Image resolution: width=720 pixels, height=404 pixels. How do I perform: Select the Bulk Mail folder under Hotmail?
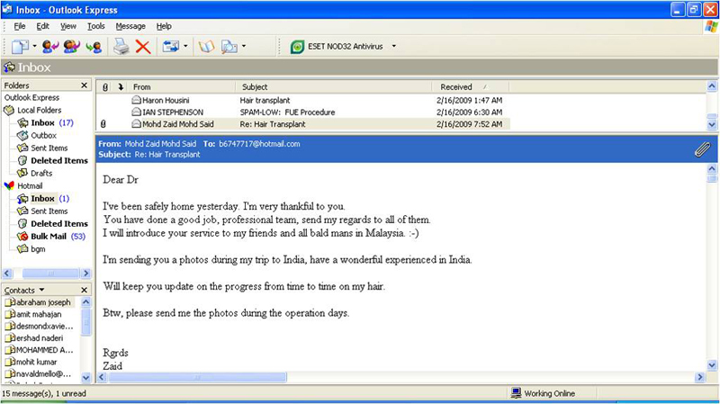pos(49,236)
